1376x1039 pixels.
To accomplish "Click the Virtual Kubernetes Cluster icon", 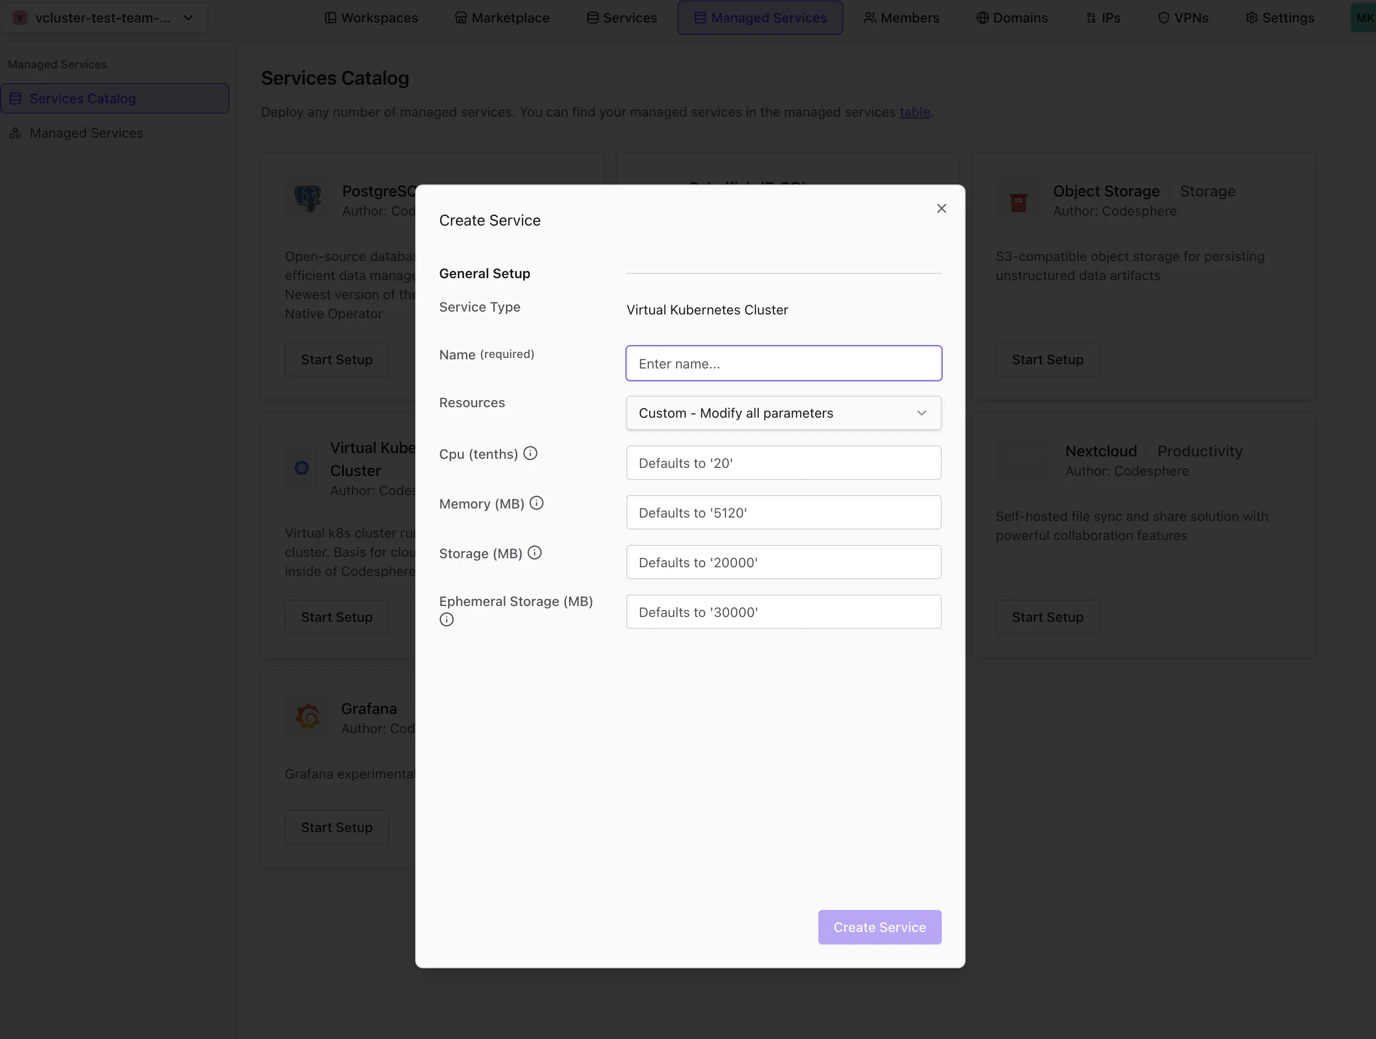I will (301, 468).
